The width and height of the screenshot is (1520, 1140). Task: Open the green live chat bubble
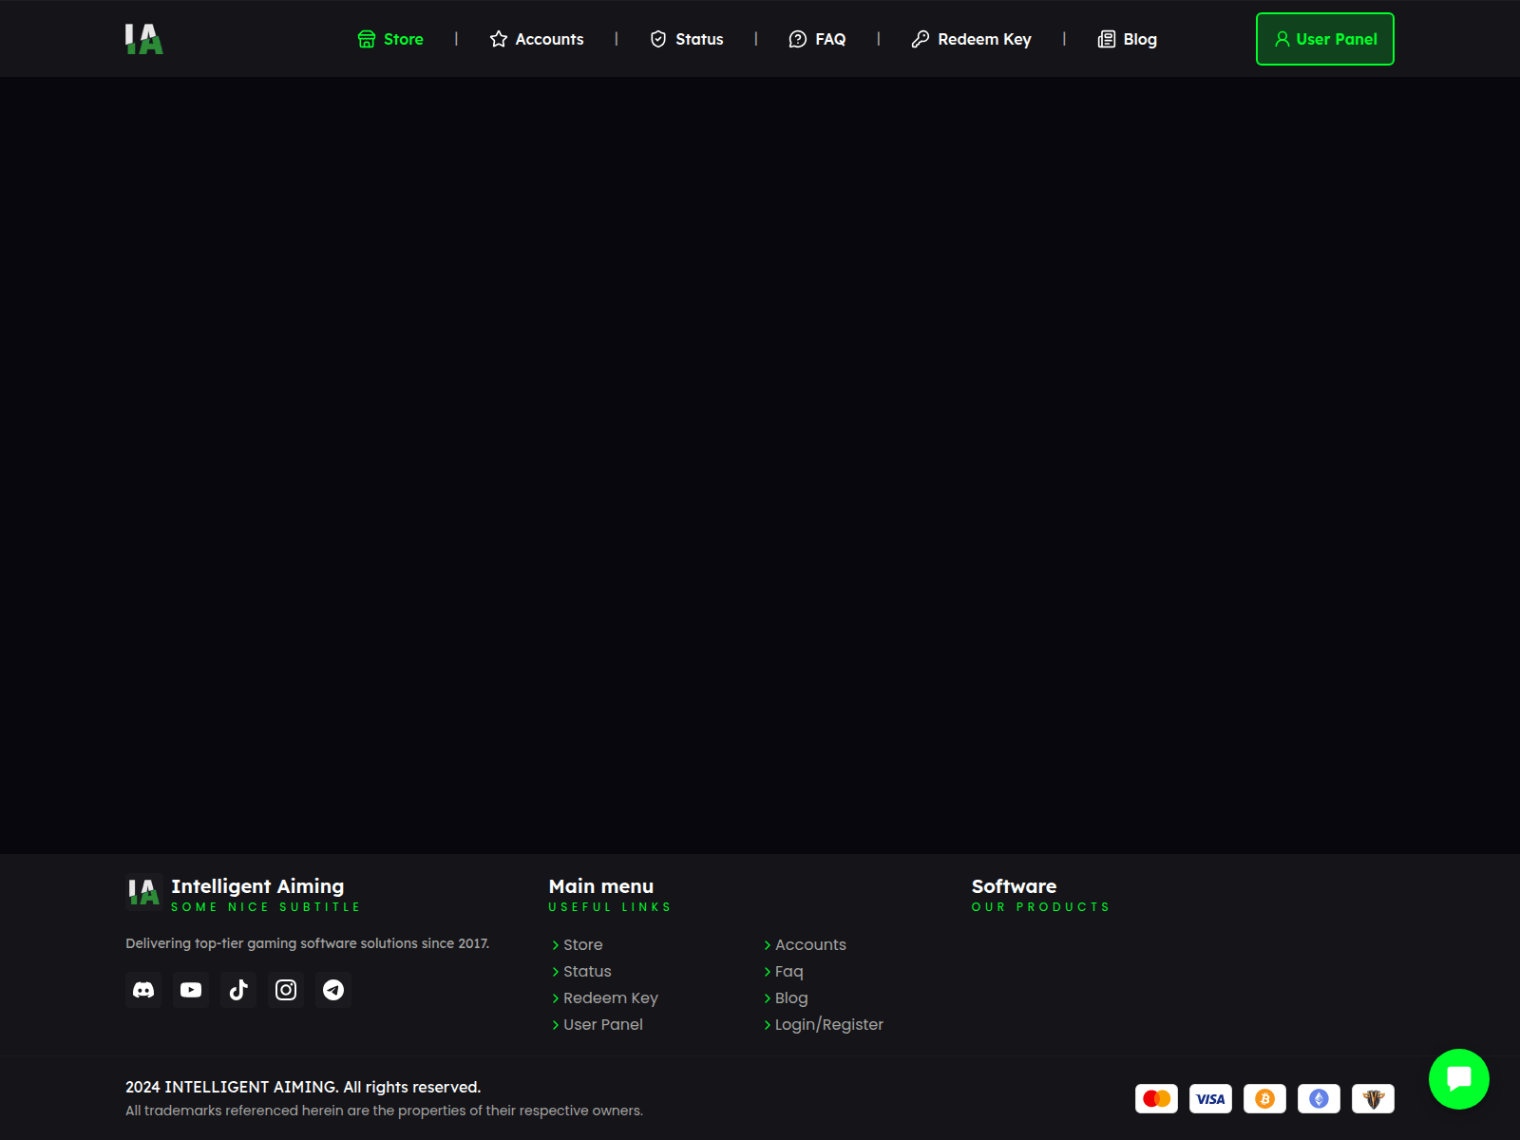[x=1459, y=1079]
